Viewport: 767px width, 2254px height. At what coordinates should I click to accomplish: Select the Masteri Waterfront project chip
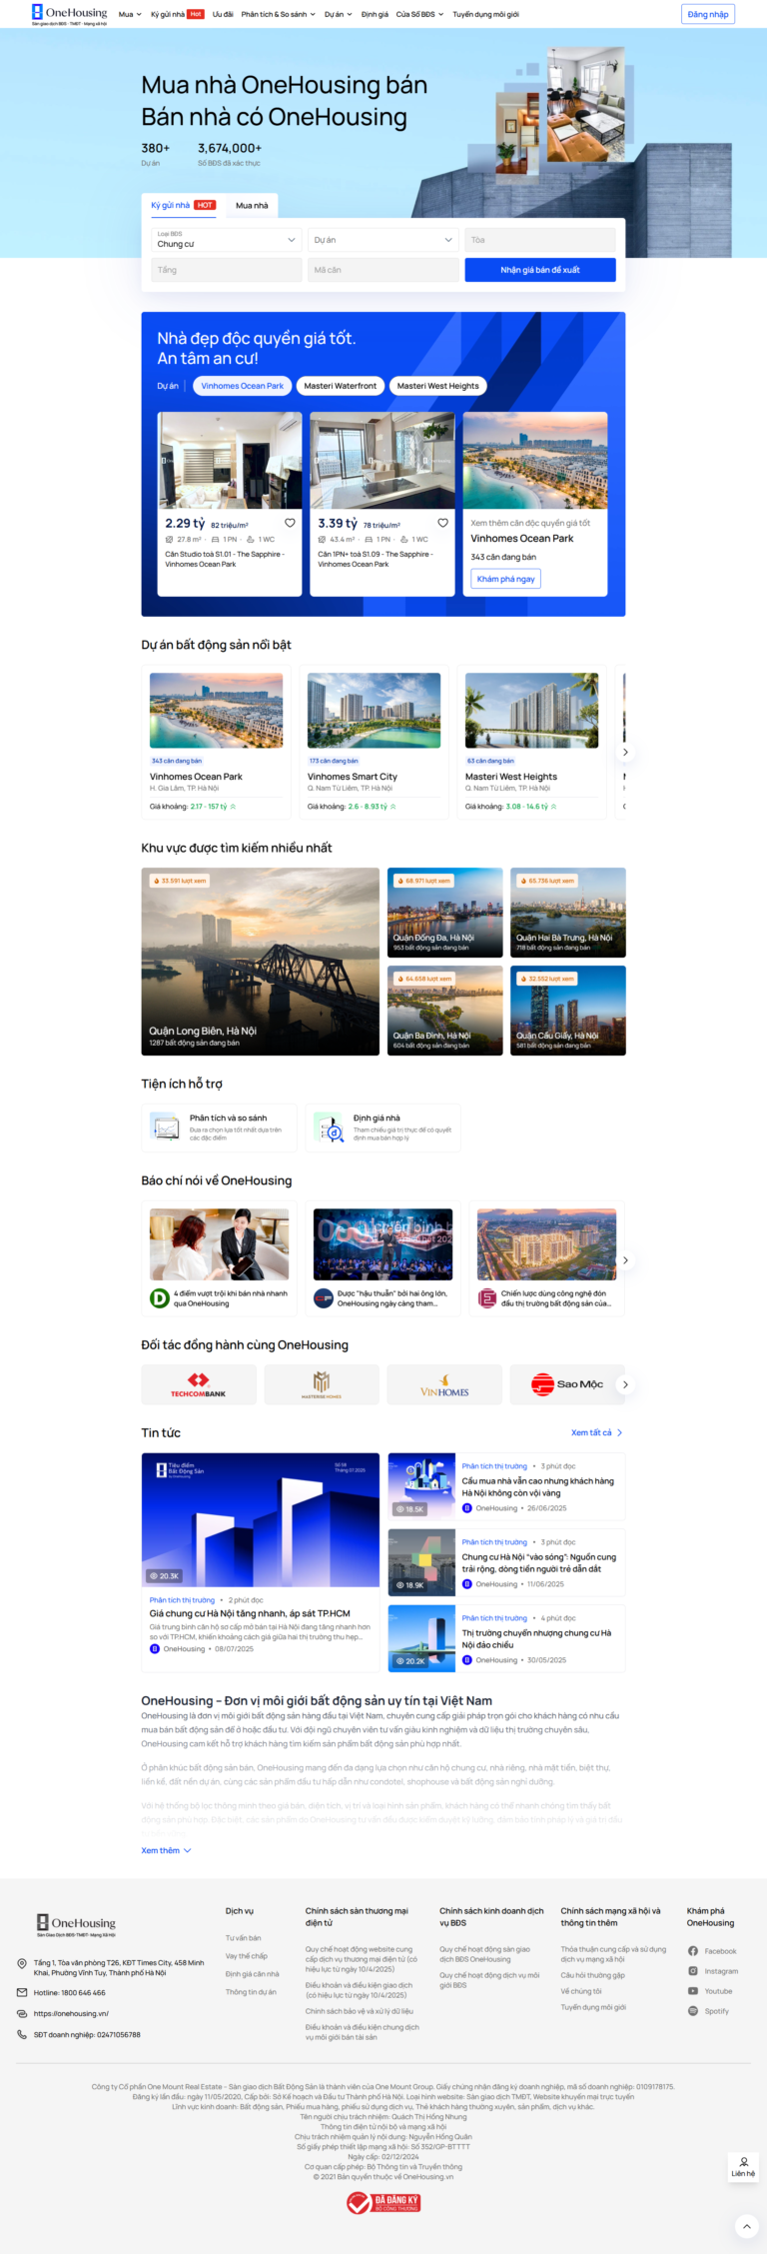tap(340, 386)
